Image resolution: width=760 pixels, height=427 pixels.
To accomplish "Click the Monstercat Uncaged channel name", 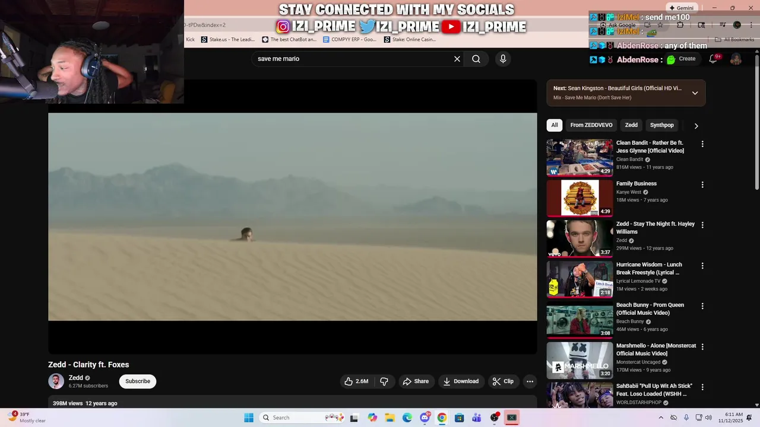I will coord(638,362).
